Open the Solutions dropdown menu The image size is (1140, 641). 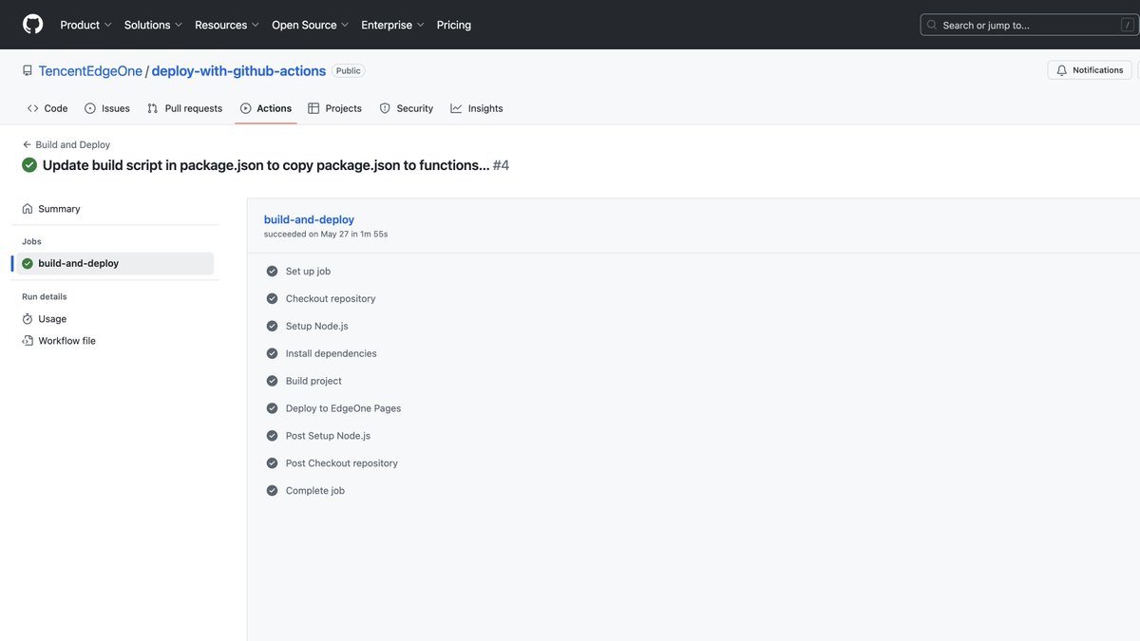coord(153,25)
